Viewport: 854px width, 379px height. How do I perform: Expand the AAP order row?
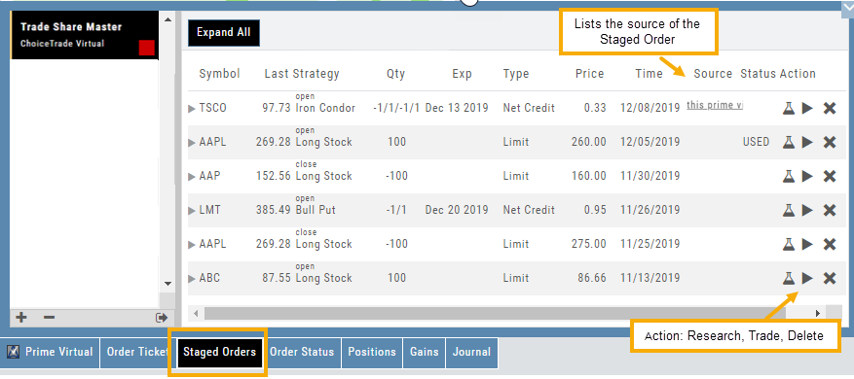pos(191,177)
